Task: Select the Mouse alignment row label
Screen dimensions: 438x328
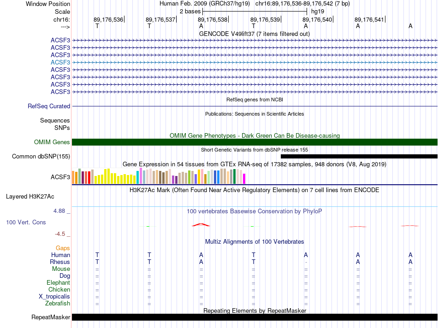Action: coord(61,269)
